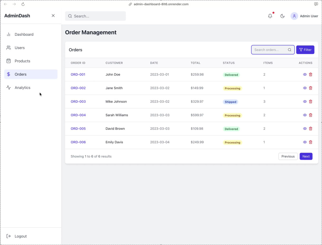322x245 pixels.
Task: Select Orders in the sidebar
Action: coord(31,74)
